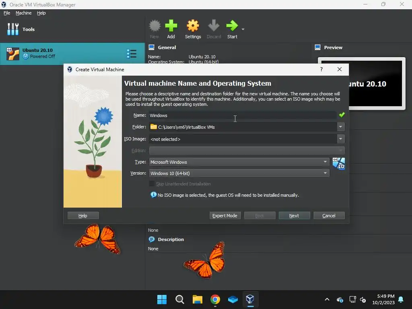Click the Preview section icon
This screenshot has height=309, width=412.
pyautogui.click(x=318, y=47)
